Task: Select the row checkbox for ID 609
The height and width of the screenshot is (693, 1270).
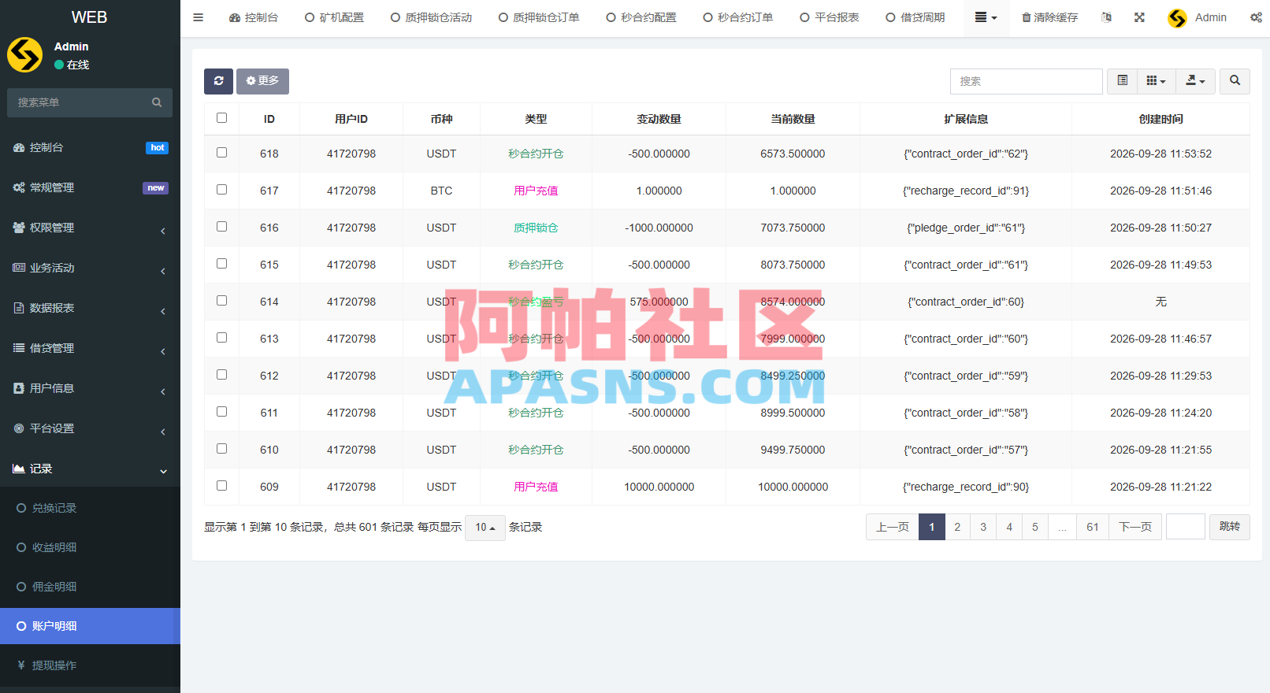Action: (221, 486)
